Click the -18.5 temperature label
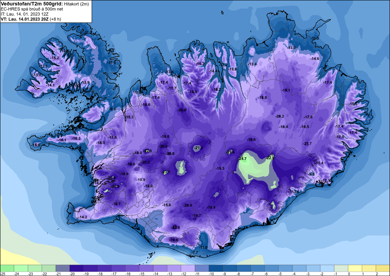 [x=193, y=91]
